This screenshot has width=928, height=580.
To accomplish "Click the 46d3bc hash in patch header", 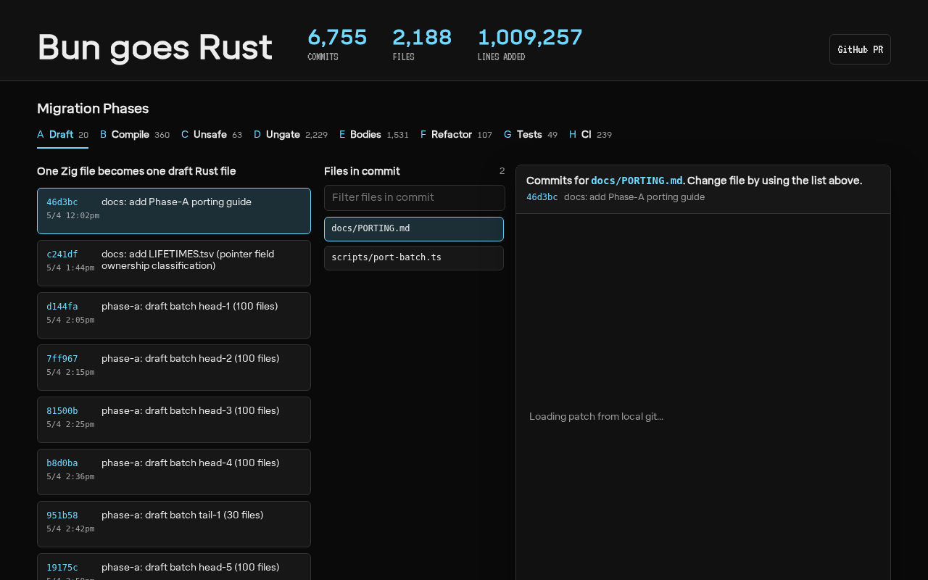I will coord(542,197).
